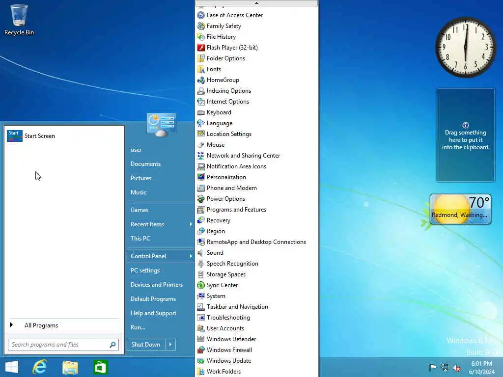
Task: Click the Family Safety icon
Action: 201,26
